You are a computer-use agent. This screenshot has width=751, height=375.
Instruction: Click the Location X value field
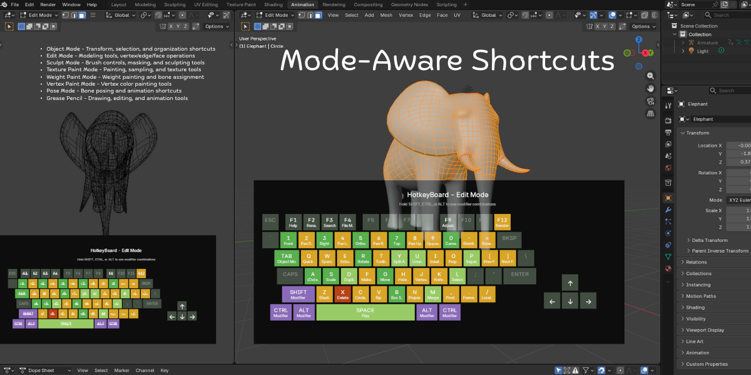(x=738, y=145)
